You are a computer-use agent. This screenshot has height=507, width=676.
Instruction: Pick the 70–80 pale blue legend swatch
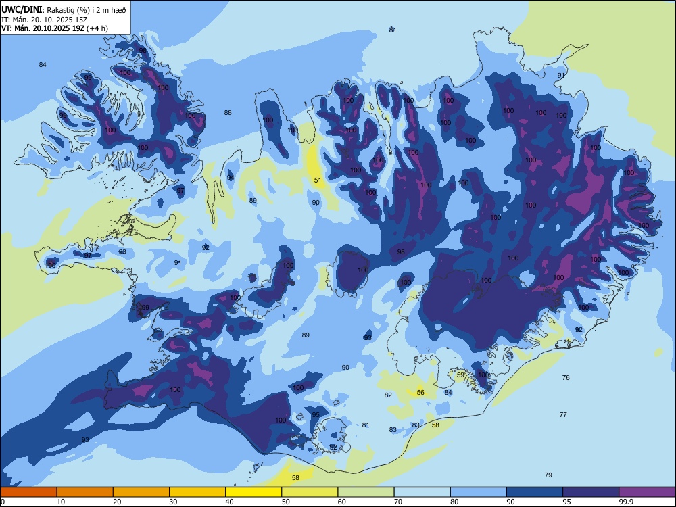[422, 492]
